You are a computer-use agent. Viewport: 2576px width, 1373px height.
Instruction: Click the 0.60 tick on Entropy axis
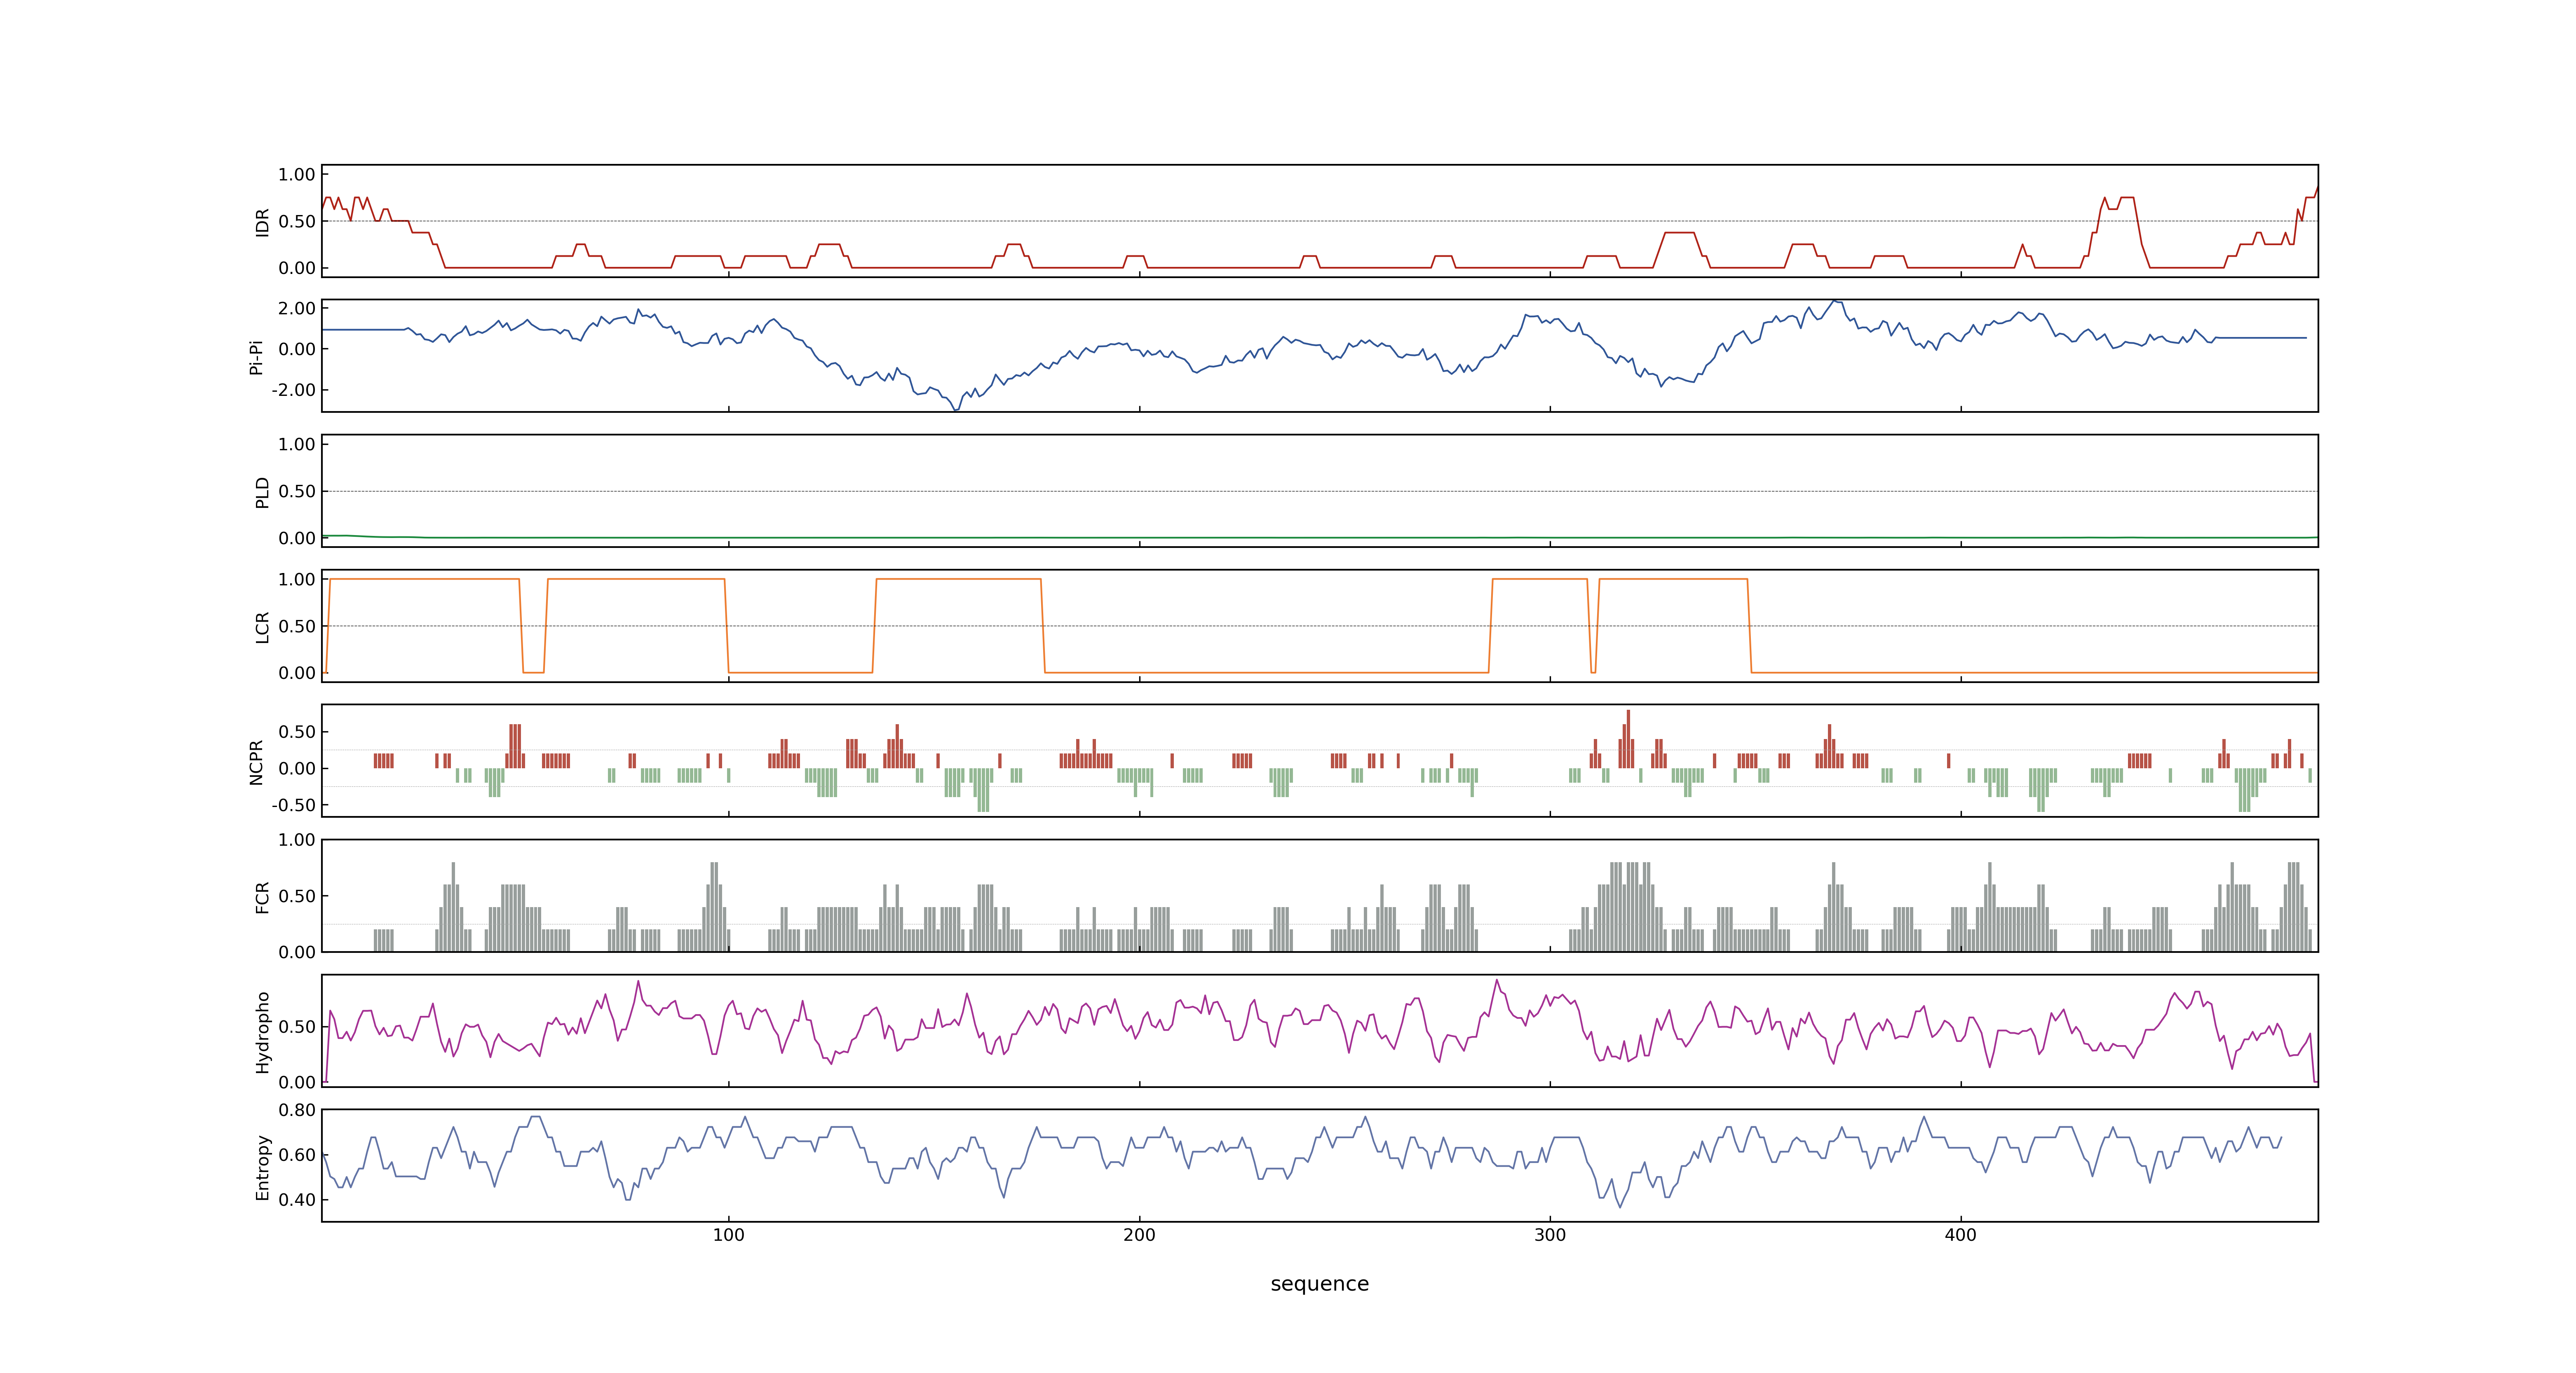click(x=297, y=1154)
